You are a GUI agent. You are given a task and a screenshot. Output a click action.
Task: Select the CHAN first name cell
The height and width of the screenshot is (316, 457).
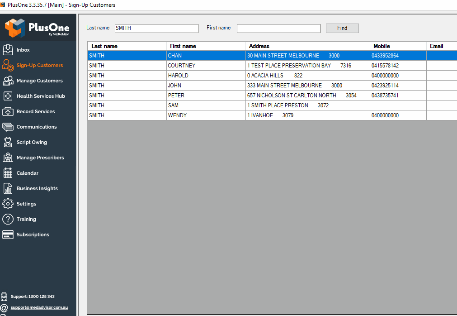[x=206, y=55]
